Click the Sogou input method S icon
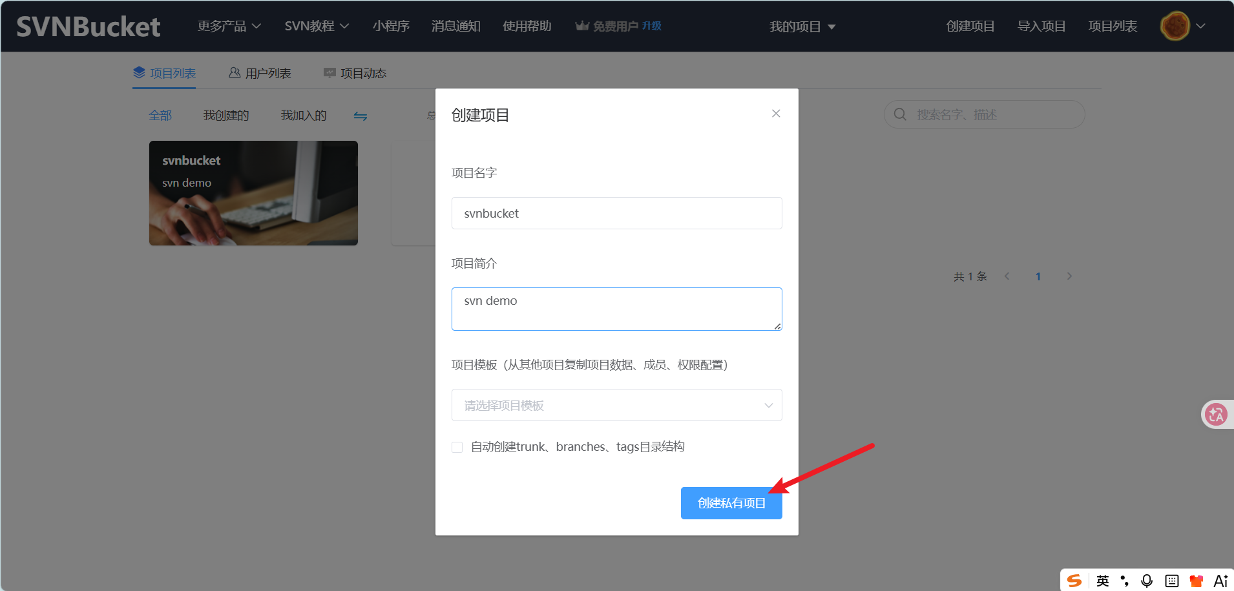 (1074, 581)
